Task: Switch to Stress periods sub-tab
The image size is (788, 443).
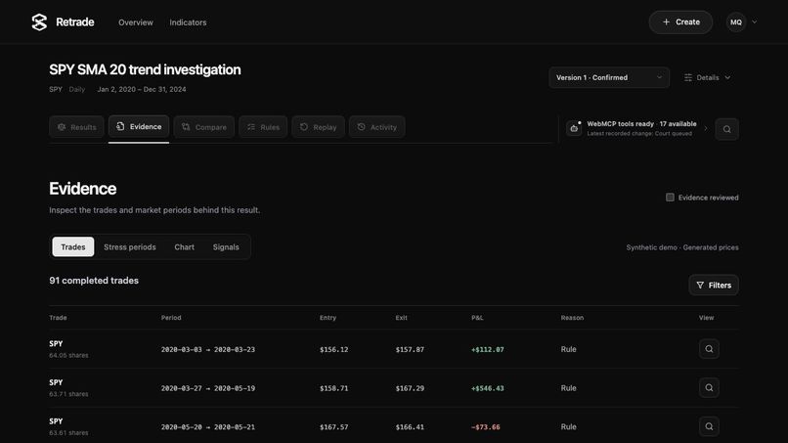Action: 130,246
